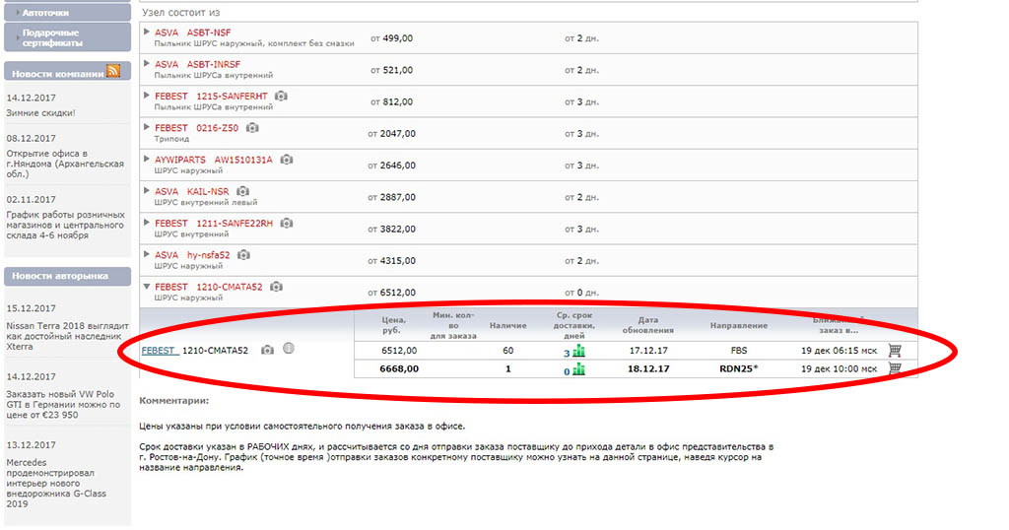This screenshot has height=530, width=1009.
Task: Open photo for FEBEST 1215-SANFERHT
Action: (x=281, y=96)
